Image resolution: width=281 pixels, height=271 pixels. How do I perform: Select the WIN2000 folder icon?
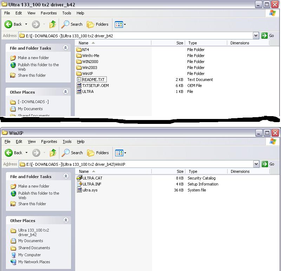(79, 62)
